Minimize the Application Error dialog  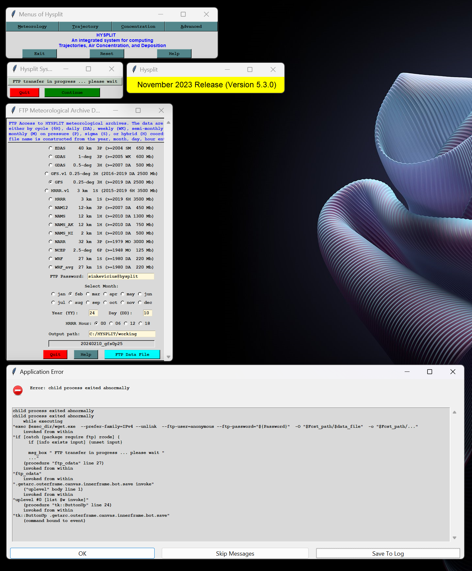pyautogui.click(x=407, y=372)
